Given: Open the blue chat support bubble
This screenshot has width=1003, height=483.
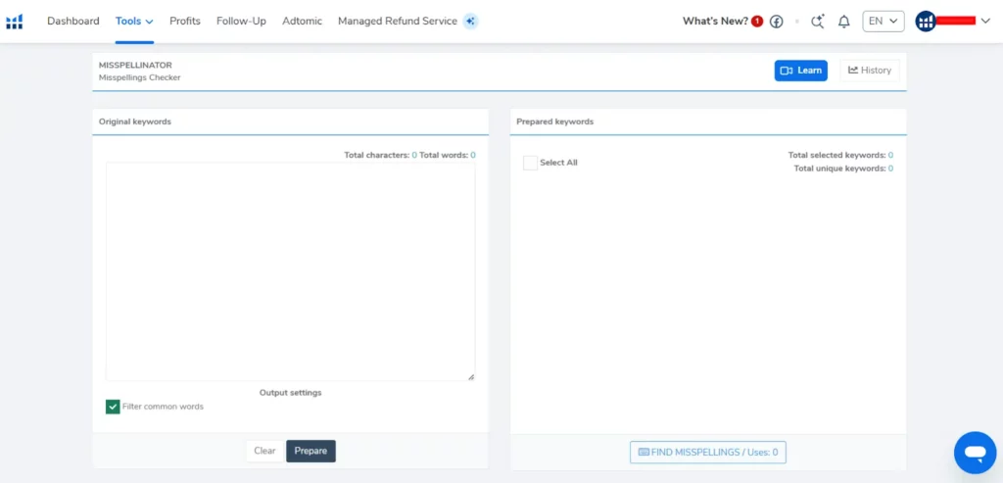Looking at the screenshot, I should click(x=975, y=453).
